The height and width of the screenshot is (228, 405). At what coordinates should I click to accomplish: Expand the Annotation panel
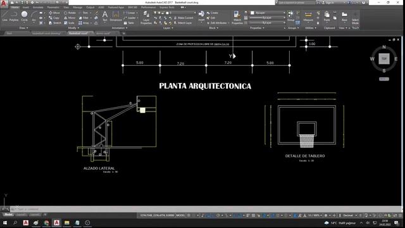120,28
